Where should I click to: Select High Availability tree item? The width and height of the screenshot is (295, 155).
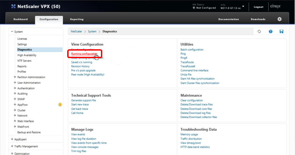27,55
